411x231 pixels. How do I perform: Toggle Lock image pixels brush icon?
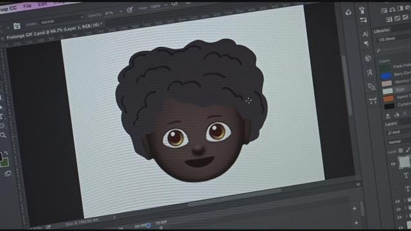point(408,150)
